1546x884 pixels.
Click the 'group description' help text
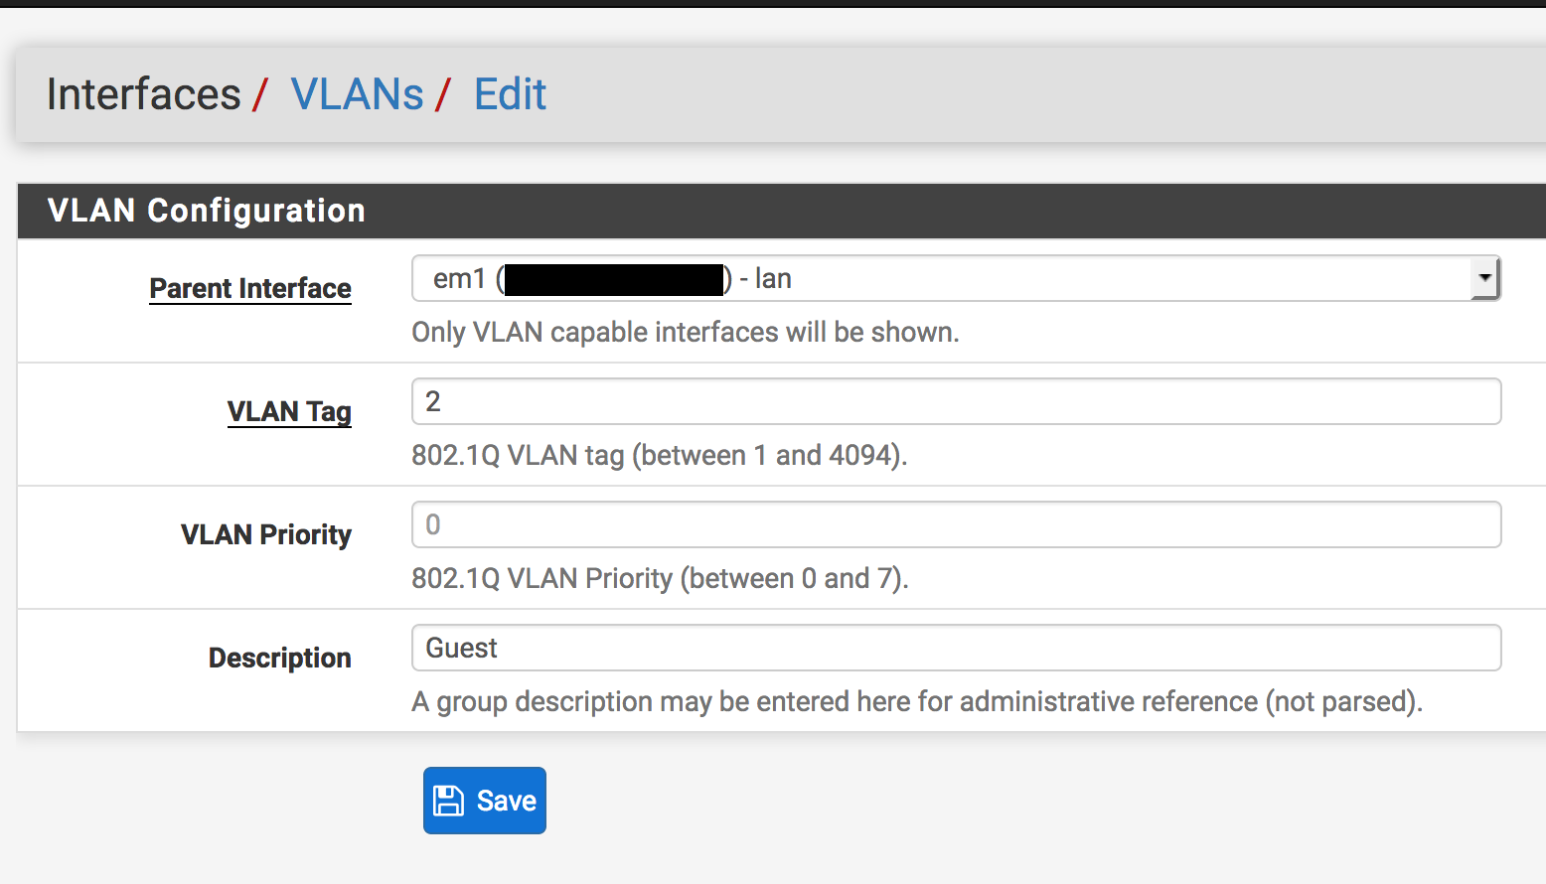click(x=916, y=701)
